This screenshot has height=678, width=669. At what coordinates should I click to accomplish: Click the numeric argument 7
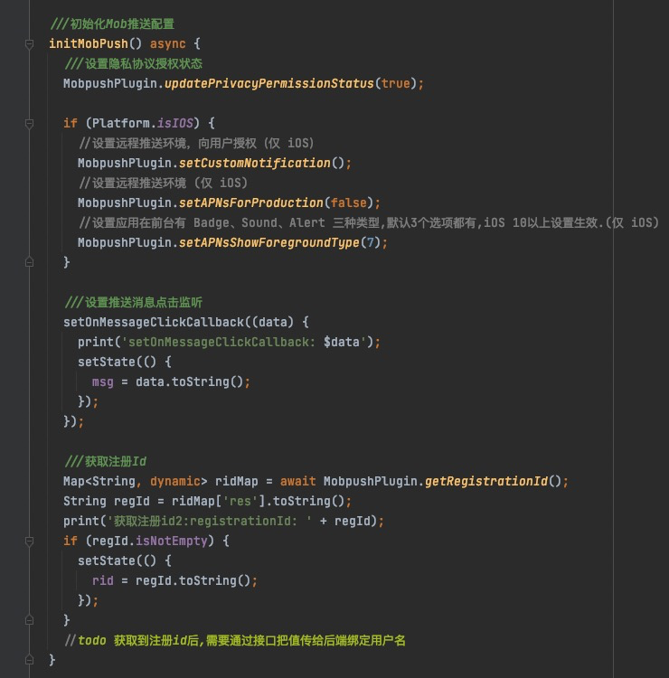tap(370, 242)
